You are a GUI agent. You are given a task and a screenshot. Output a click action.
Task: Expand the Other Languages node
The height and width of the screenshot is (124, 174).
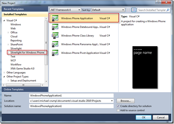(x=4, y=73)
